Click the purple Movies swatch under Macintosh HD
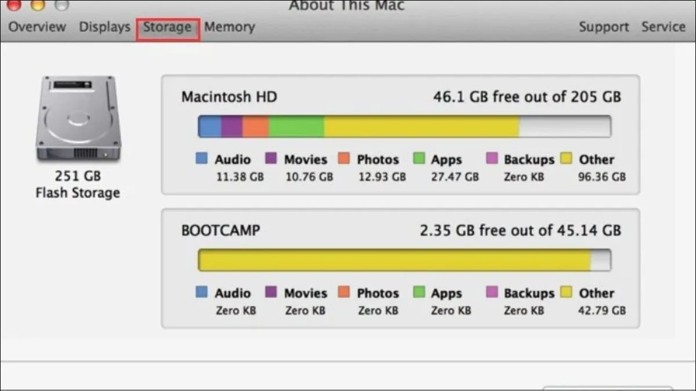 [x=271, y=159]
